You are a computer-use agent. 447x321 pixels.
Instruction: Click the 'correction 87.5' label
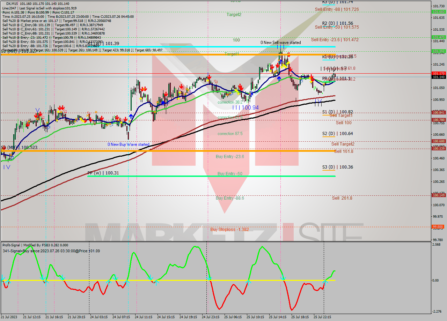pos(230,134)
